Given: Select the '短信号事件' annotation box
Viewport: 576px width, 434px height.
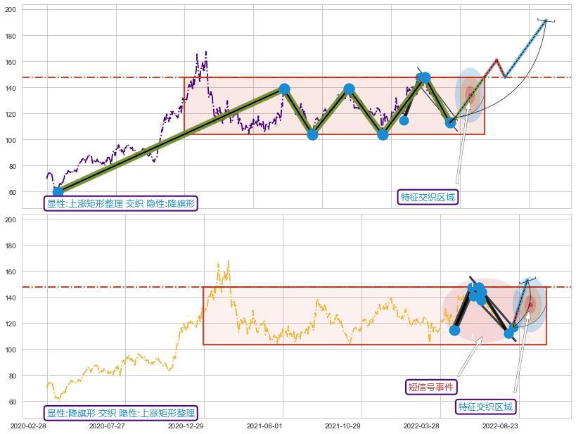Looking at the screenshot, I should [x=432, y=387].
